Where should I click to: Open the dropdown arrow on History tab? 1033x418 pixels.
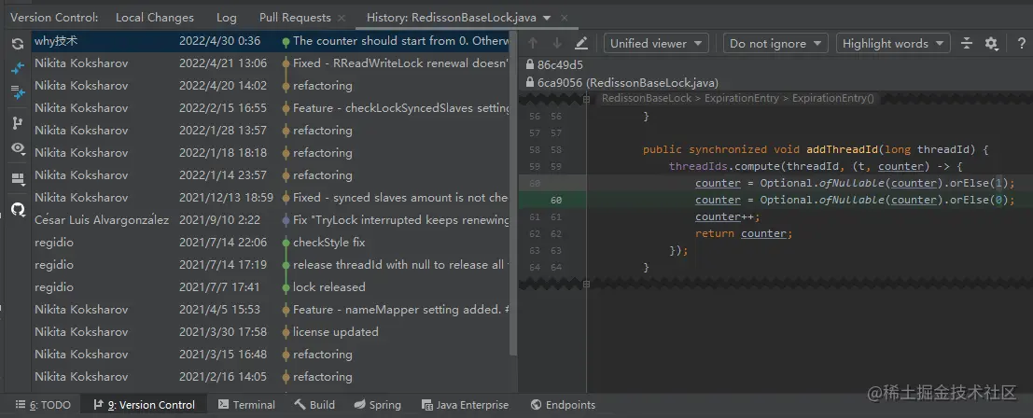(546, 18)
